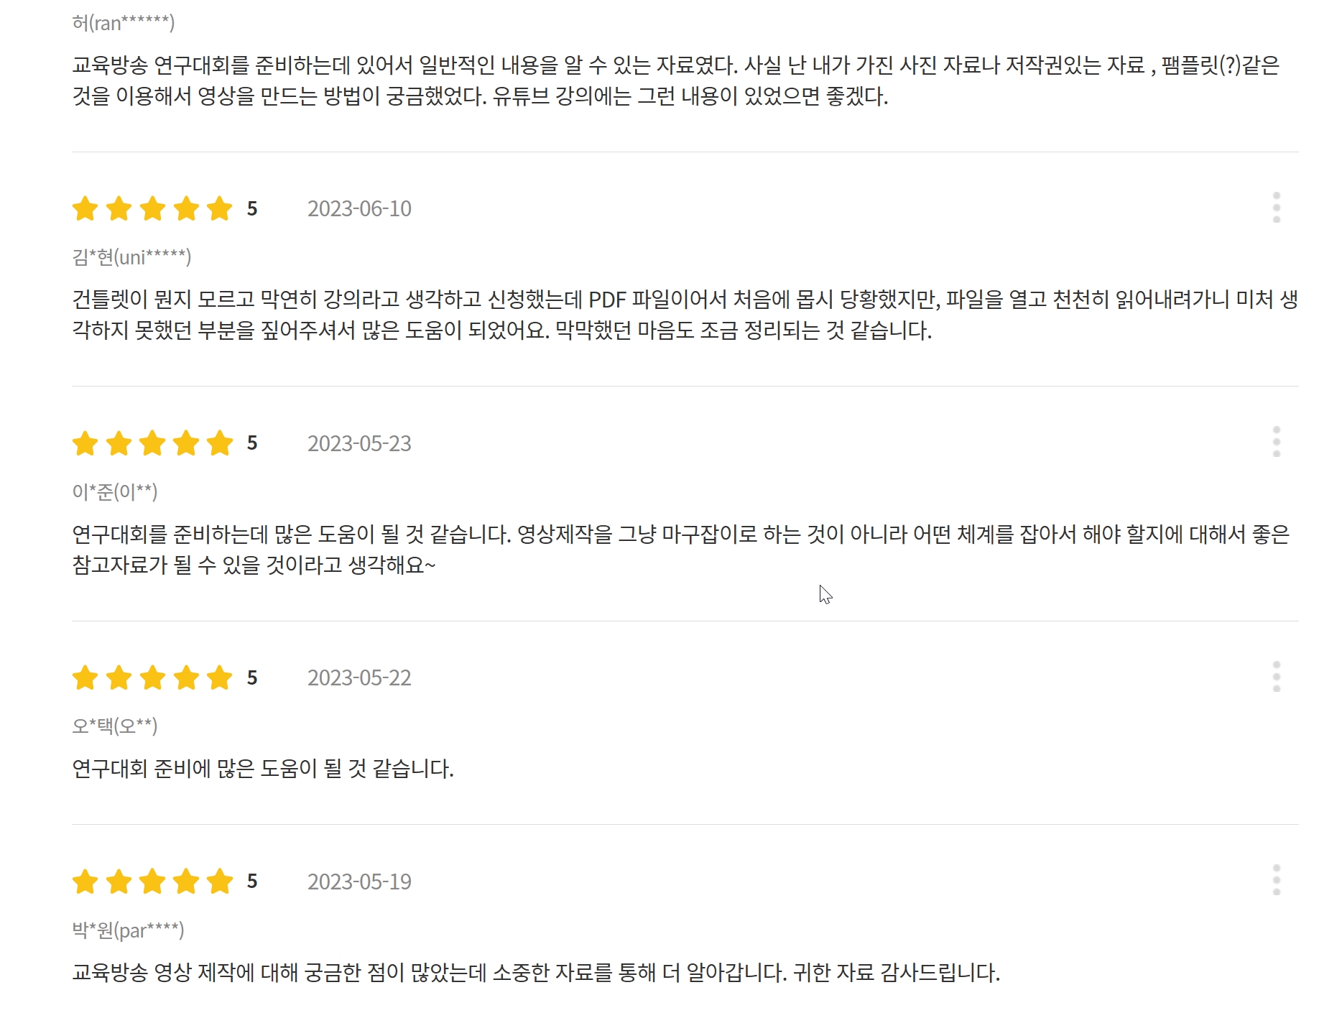Click the review date 2023-05-22
This screenshot has height=1013, width=1337.
359,677
